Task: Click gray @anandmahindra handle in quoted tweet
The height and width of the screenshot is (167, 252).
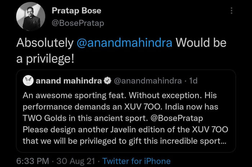Action: point(148,81)
